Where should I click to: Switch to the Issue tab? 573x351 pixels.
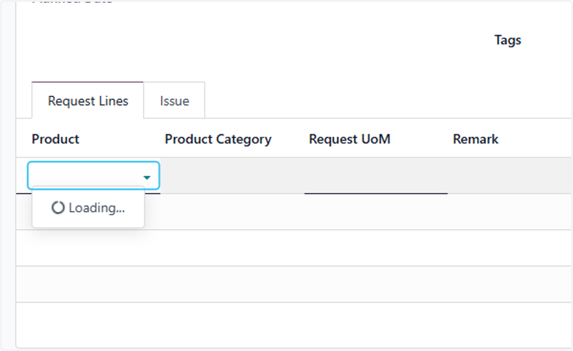click(x=174, y=101)
